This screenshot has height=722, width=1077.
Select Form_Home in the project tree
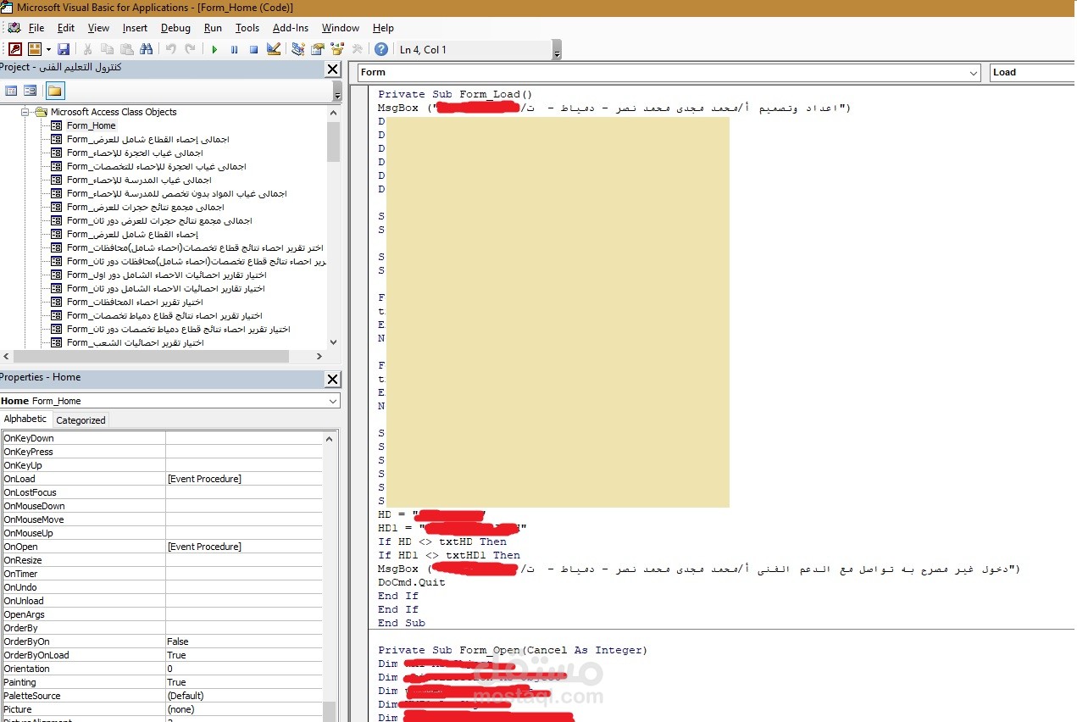click(x=92, y=125)
